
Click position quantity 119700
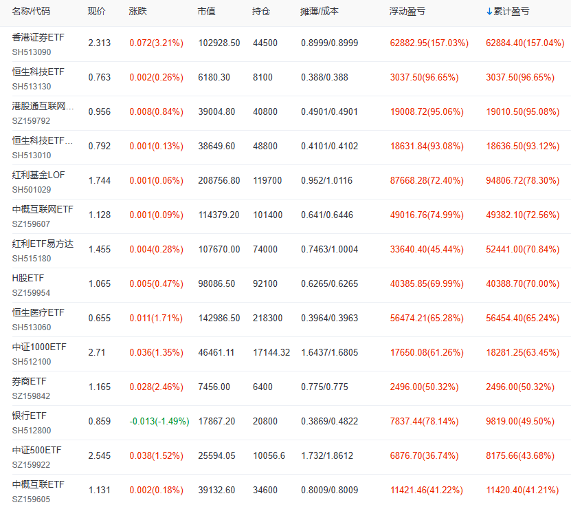click(x=267, y=180)
